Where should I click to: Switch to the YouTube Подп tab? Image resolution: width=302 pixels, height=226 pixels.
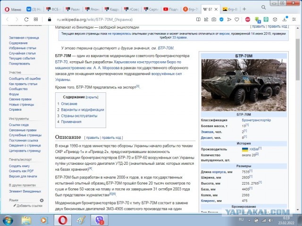coord(170,9)
